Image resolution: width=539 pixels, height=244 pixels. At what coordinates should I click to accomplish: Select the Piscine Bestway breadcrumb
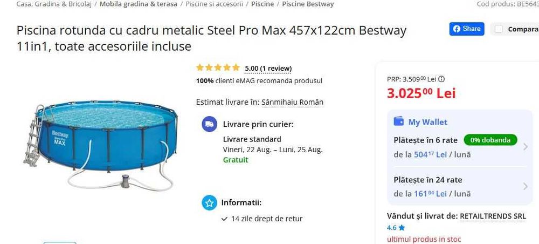click(308, 4)
